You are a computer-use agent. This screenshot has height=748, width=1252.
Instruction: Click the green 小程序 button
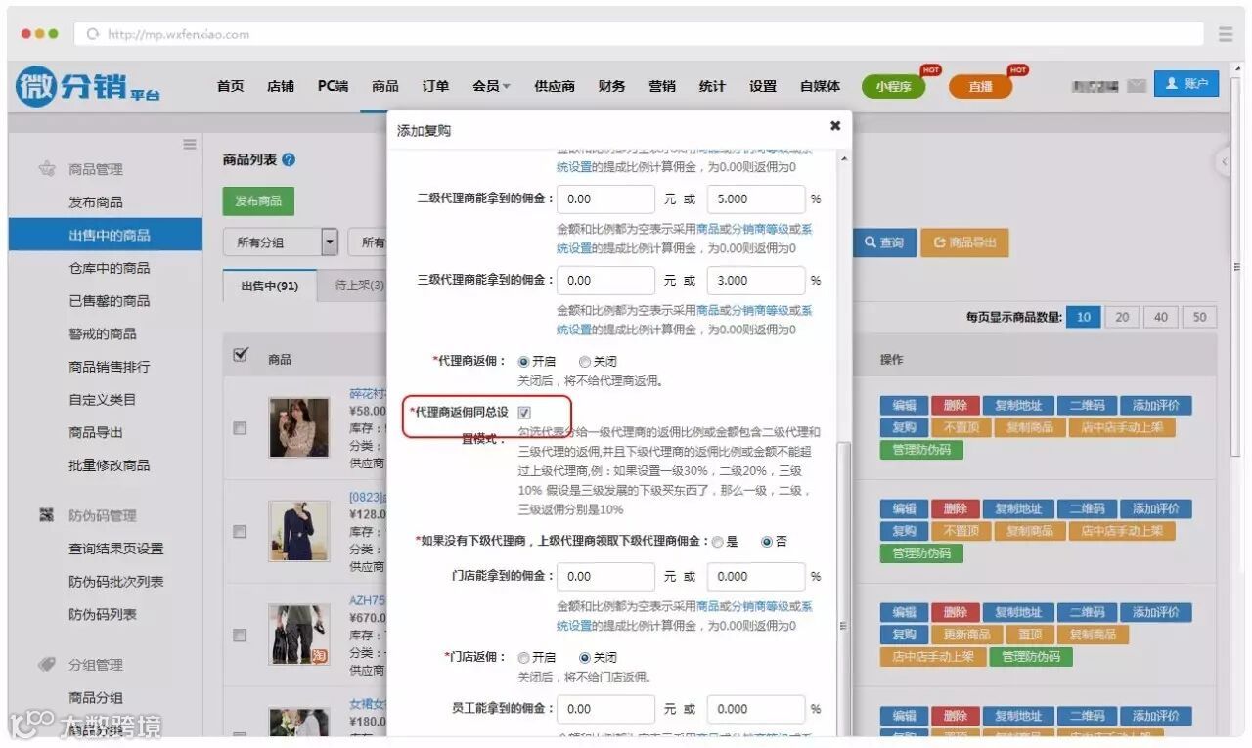click(893, 86)
